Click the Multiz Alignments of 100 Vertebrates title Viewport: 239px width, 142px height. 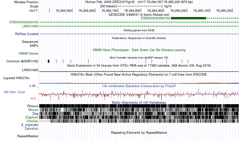[x=139, y=102]
